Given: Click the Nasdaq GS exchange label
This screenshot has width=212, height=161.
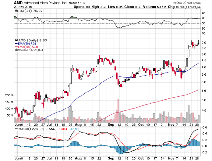Looking at the screenshot, I should point(77,3).
